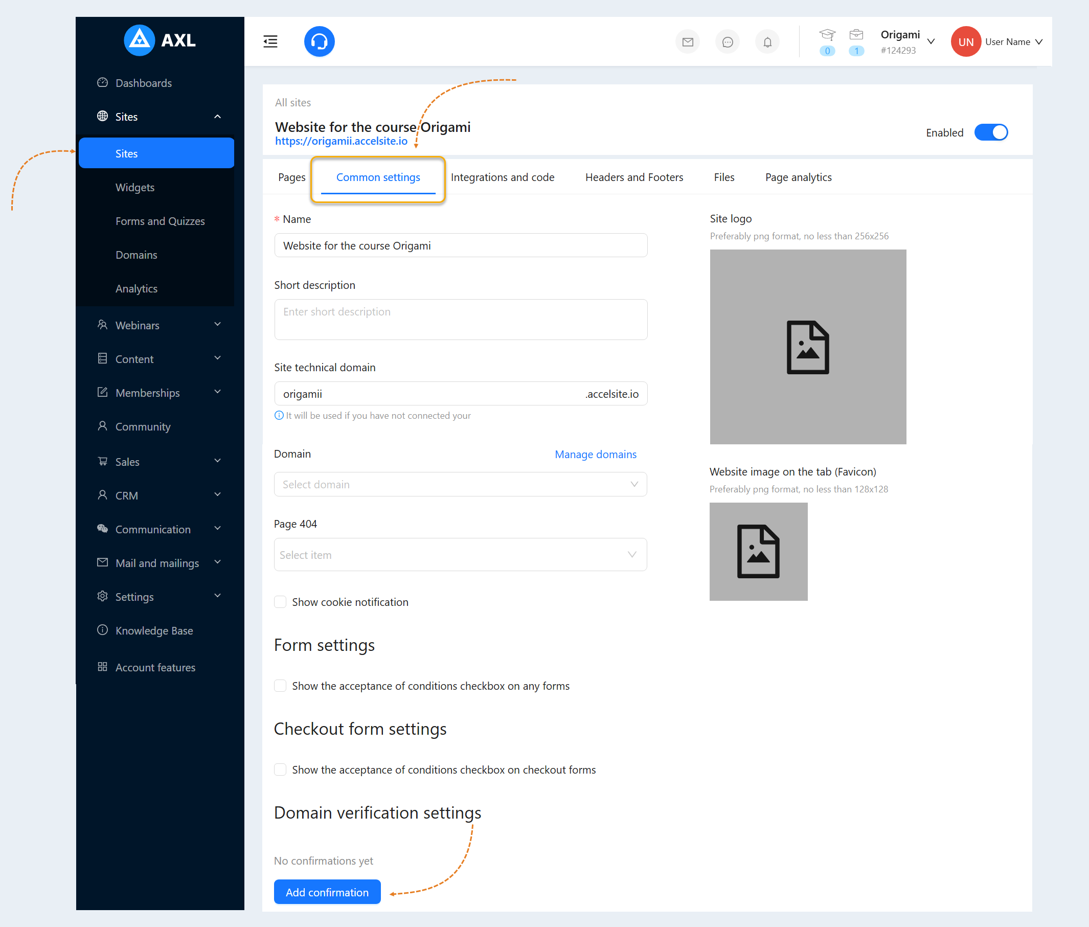Select the Common settings tab

[378, 177]
